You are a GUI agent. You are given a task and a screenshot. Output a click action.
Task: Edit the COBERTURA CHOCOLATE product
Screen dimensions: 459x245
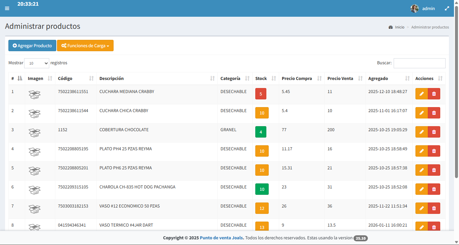(x=421, y=132)
